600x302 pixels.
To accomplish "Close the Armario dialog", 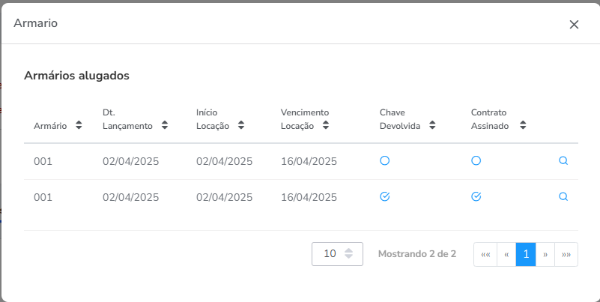I will point(574,24).
